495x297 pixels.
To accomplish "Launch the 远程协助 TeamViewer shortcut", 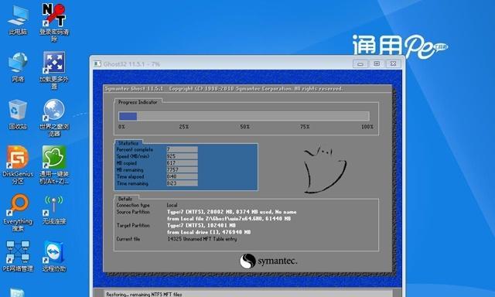I will [x=54, y=256].
